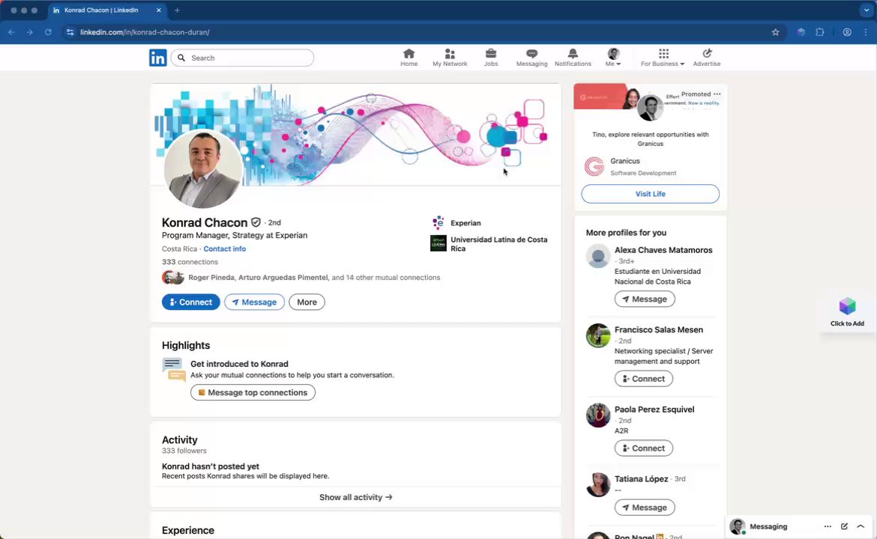Connect with Francisco Salas Mesen
The width and height of the screenshot is (877, 539).
click(644, 379)
